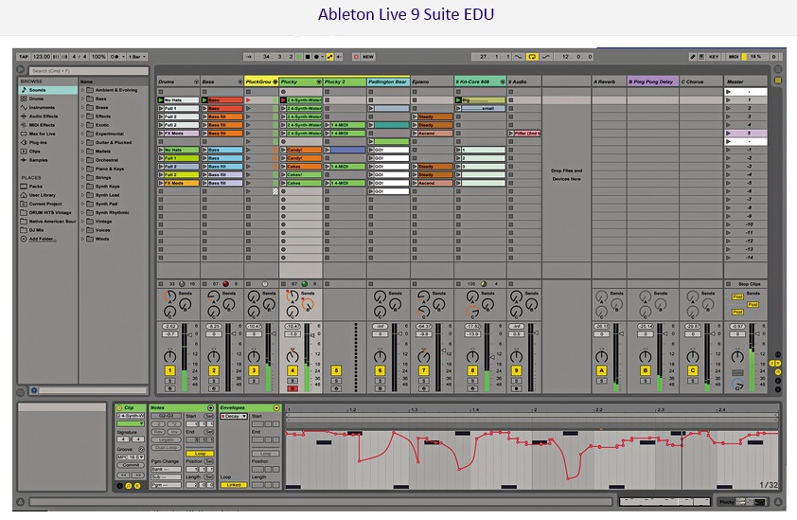Select Audio Effects in the browser

(x=48, y=116)
